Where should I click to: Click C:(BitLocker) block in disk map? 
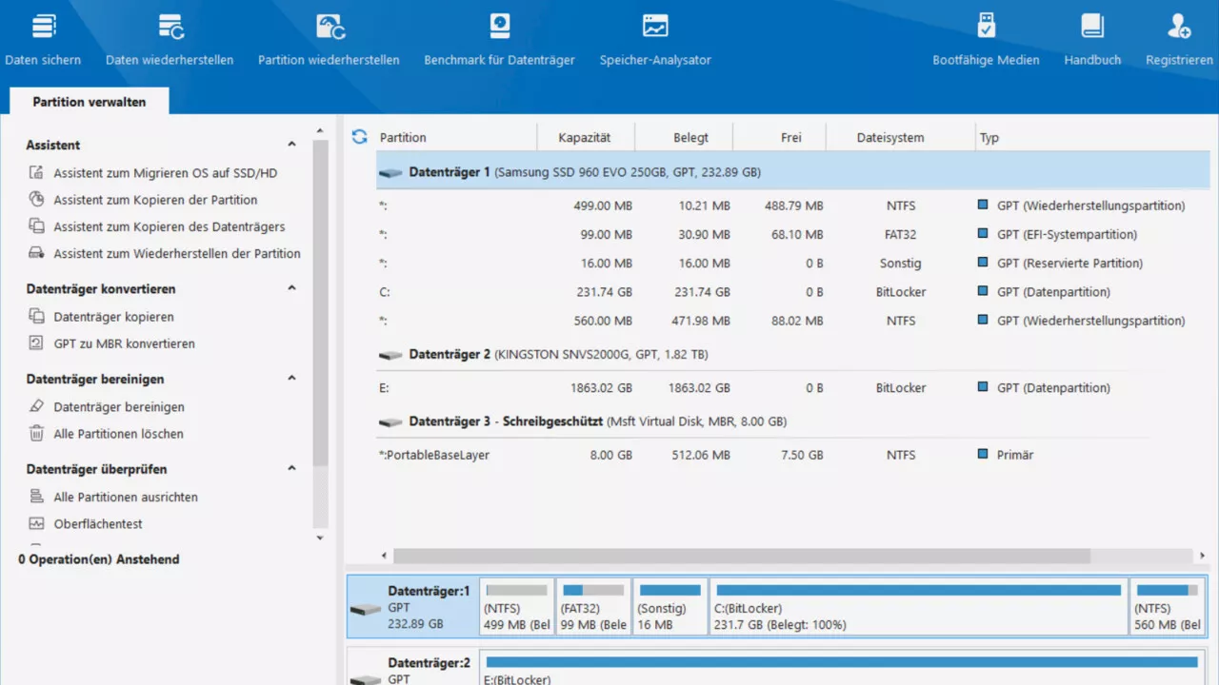pyautogui.click(x=918, y=606)
